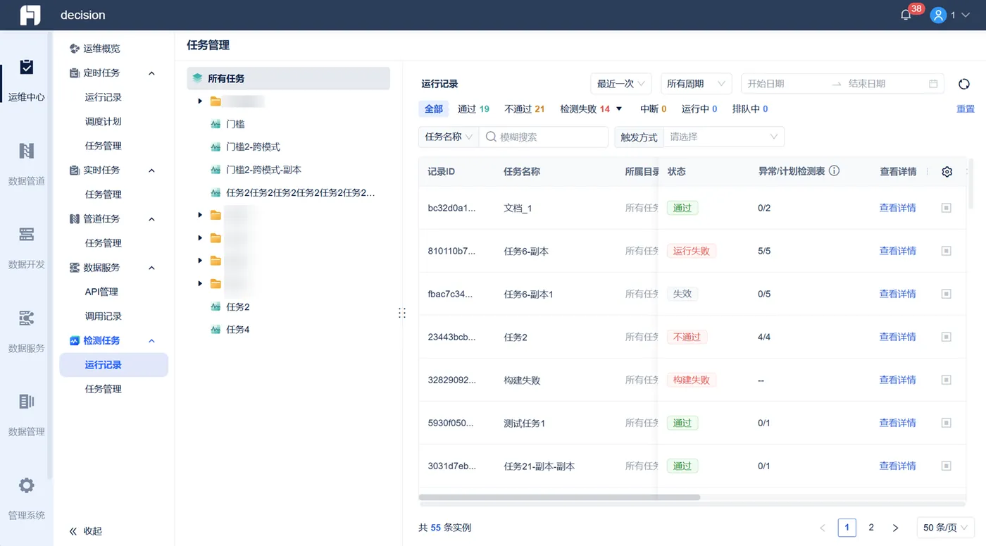Click the info icon beside 异常/计划检测表

[x=834, y=170]
